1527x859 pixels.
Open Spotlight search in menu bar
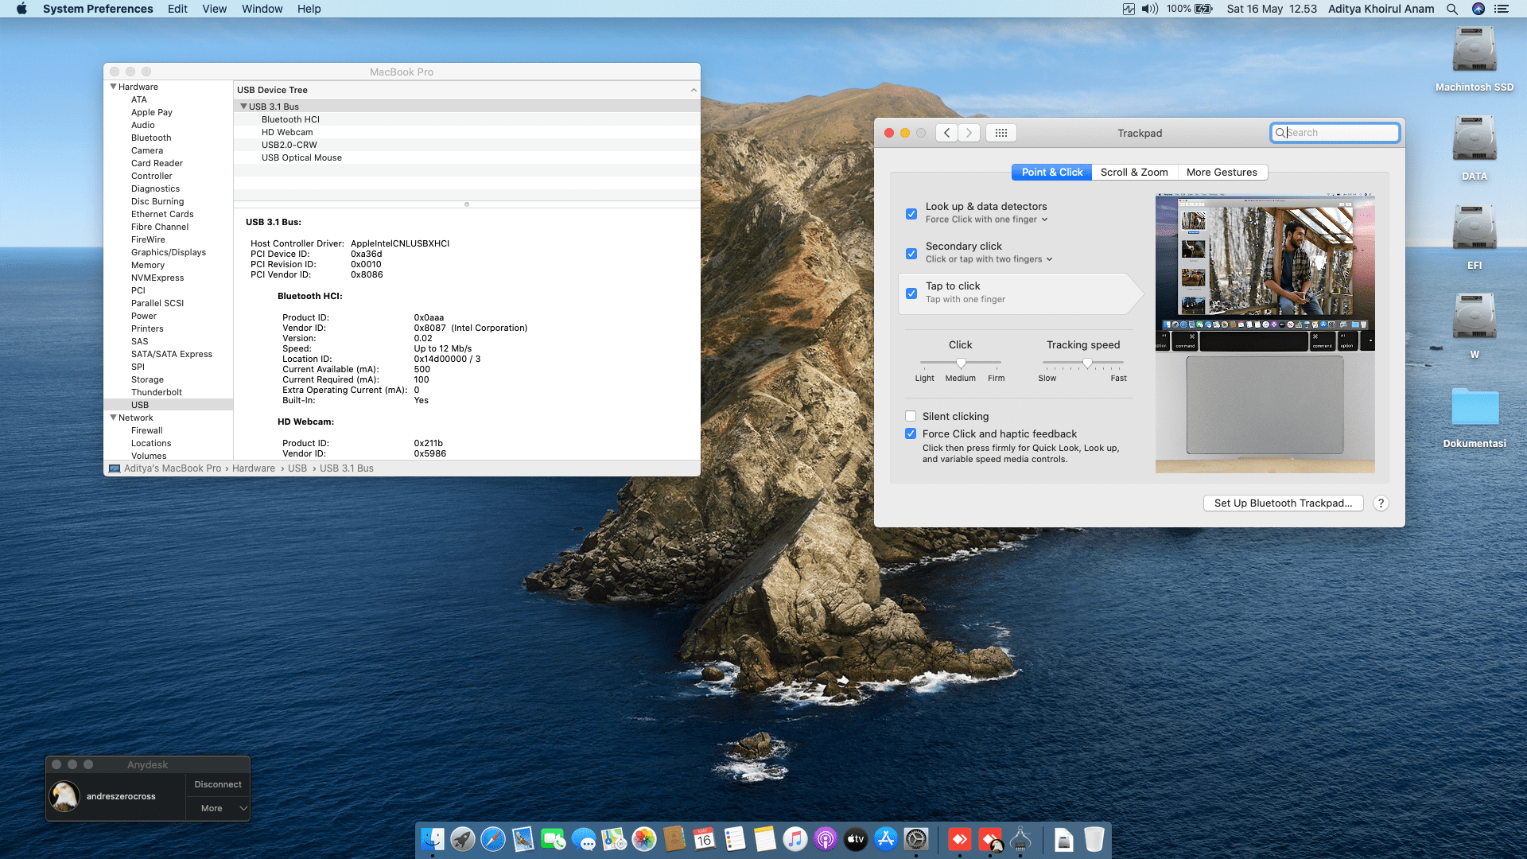click(1452, 9)
